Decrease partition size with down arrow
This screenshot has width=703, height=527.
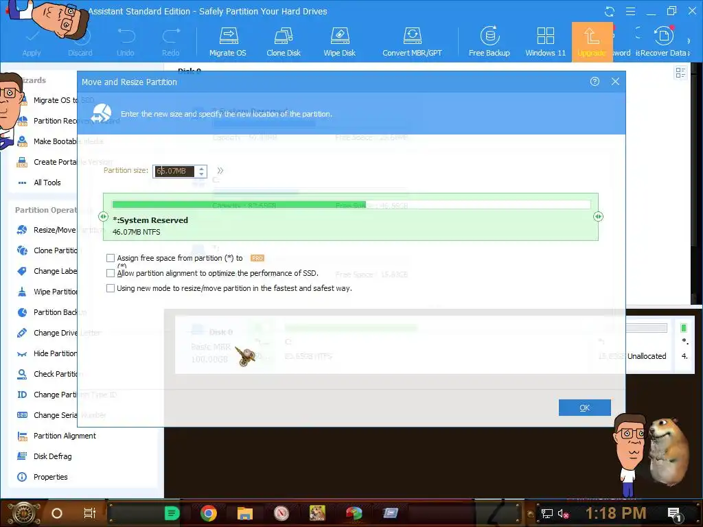[201, 174]
